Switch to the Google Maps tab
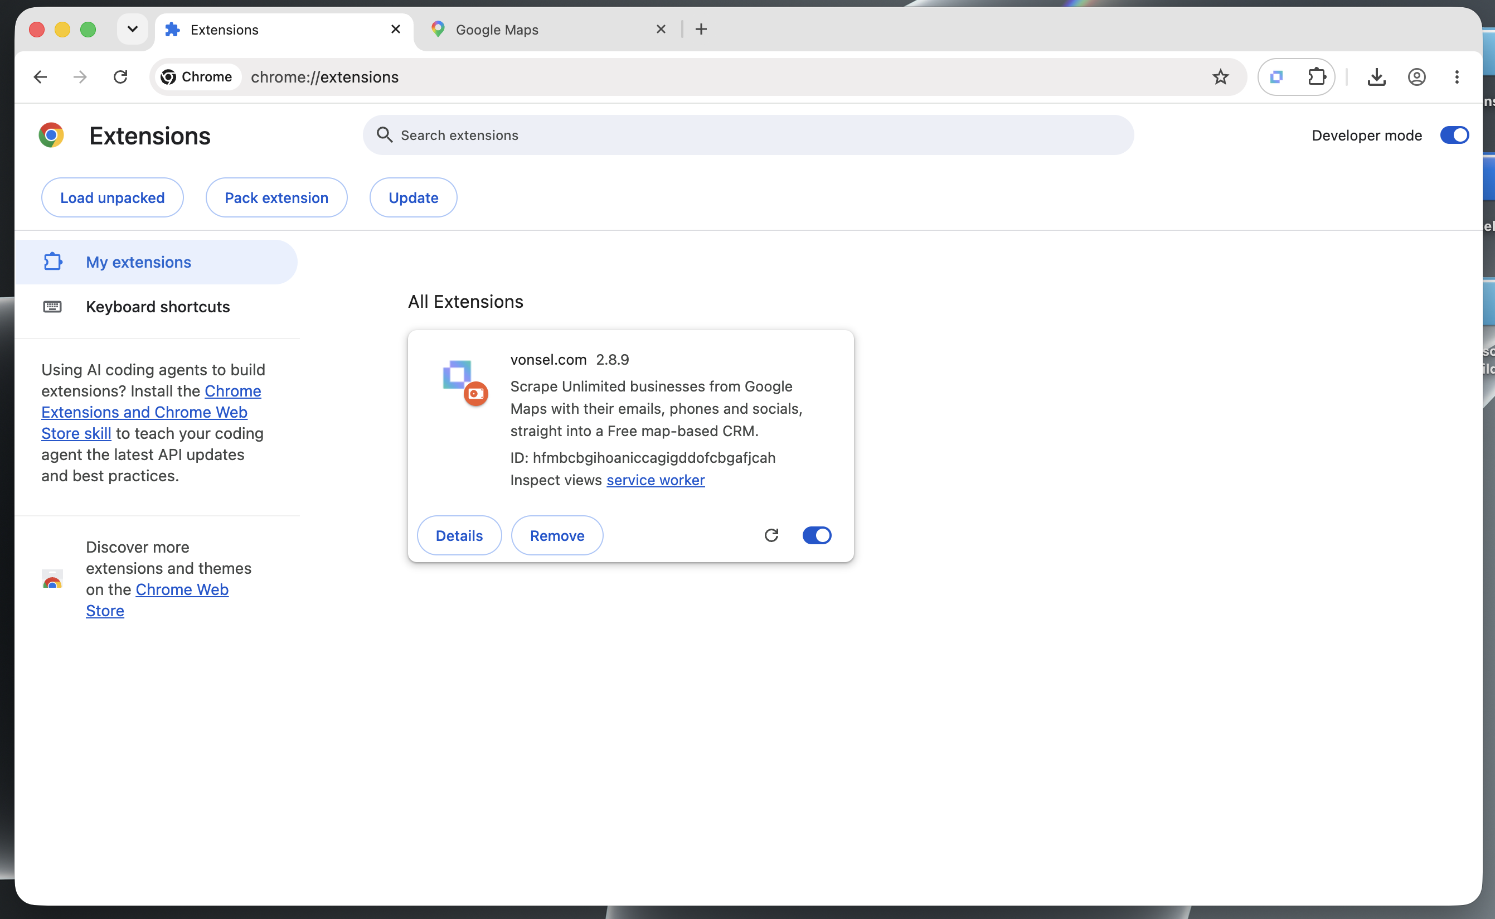 click(547, 30)
